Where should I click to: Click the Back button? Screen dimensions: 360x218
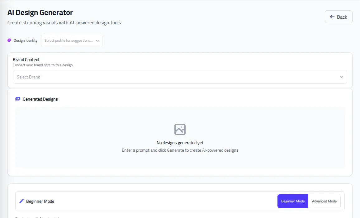coord(339,17)
